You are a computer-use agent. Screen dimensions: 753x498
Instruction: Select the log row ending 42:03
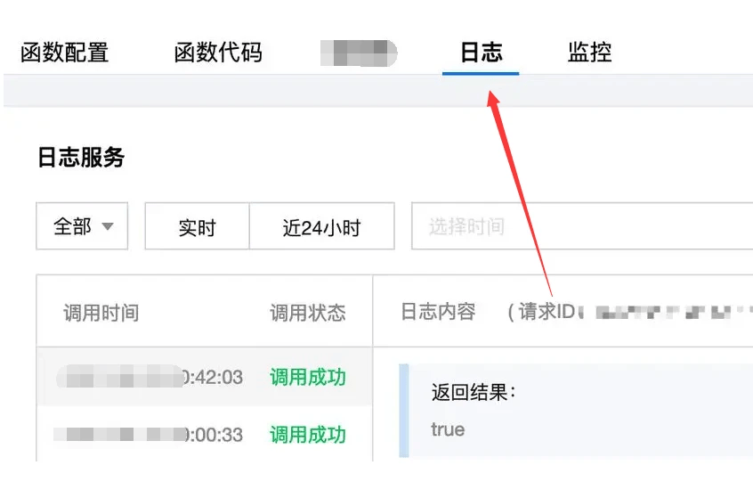205,377
